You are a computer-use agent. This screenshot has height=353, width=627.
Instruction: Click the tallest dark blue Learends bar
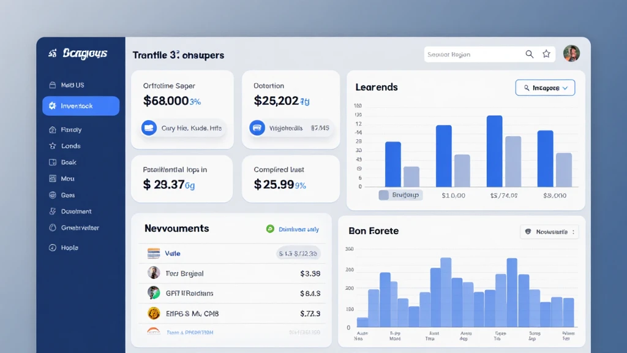[494, 151]
